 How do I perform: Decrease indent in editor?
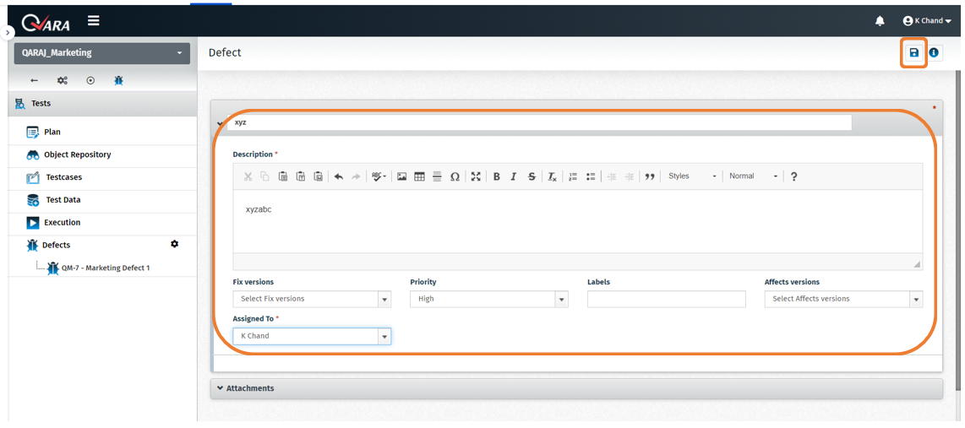[x=611, y=176]
